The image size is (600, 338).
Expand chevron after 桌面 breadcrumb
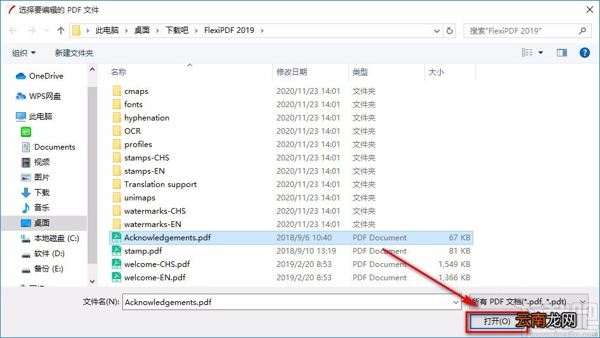pos(157,30)
